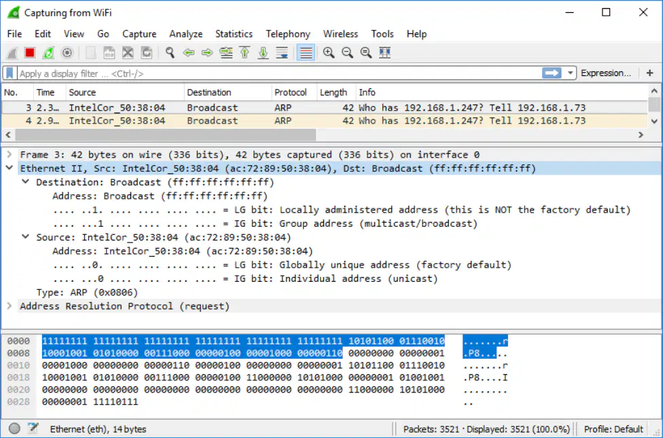Sort packets by Protocol column
Image resolution: width=663 pixels, height=438 pixels.
click(294, 92)
